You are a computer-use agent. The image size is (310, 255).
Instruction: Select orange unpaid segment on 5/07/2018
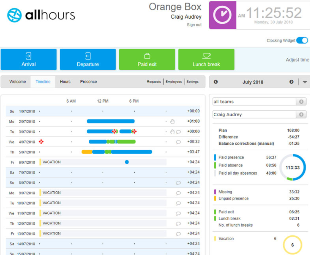pyautogui.click(x=87, y=152)
